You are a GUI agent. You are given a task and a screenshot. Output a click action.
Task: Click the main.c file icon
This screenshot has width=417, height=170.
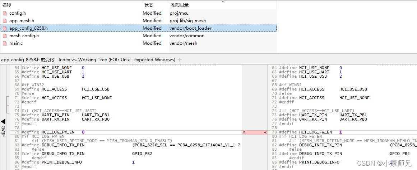point(5,43)
